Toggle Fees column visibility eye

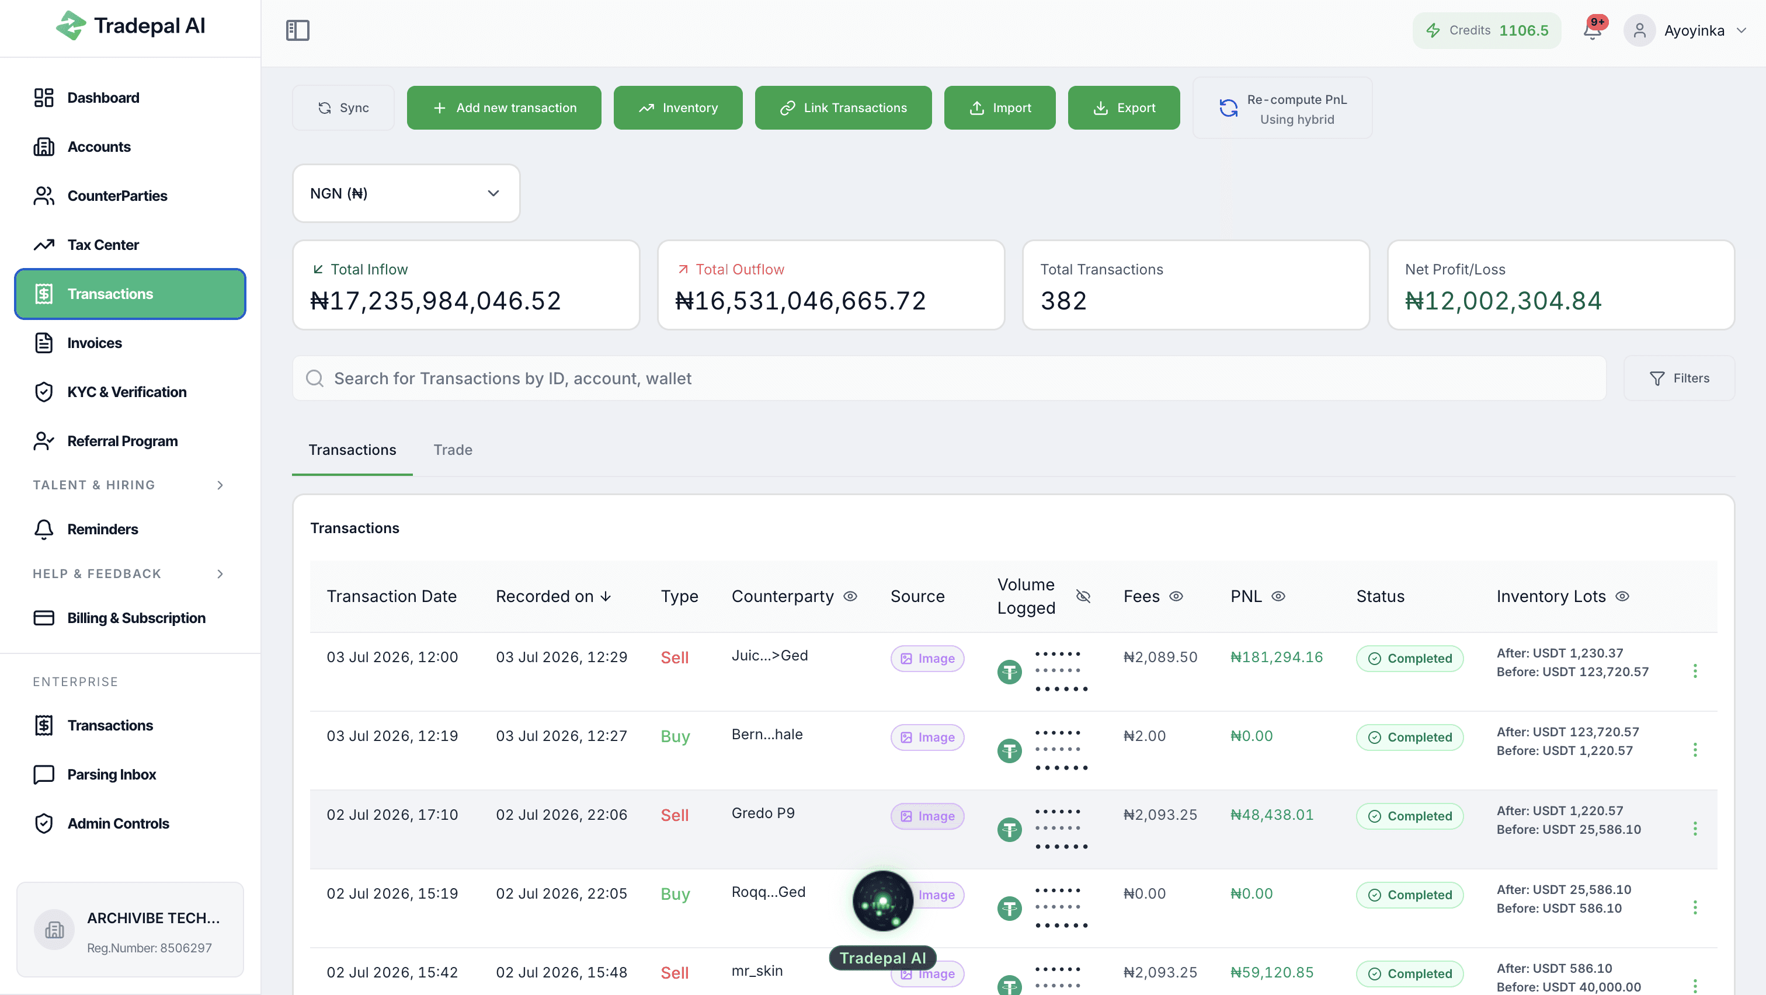pos(1176,596)
